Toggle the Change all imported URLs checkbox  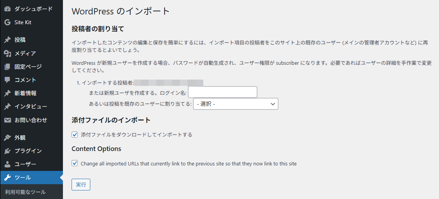click(75, 163)
